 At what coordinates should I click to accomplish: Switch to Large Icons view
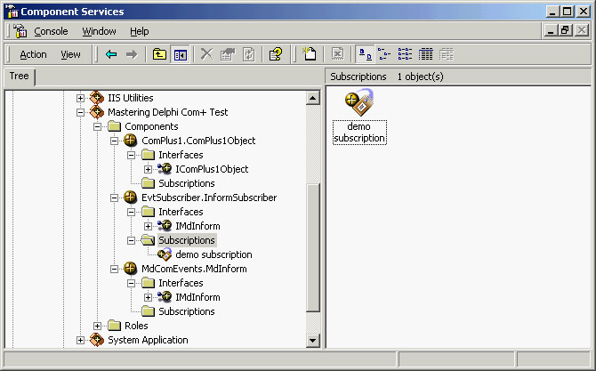click(365, 54)
